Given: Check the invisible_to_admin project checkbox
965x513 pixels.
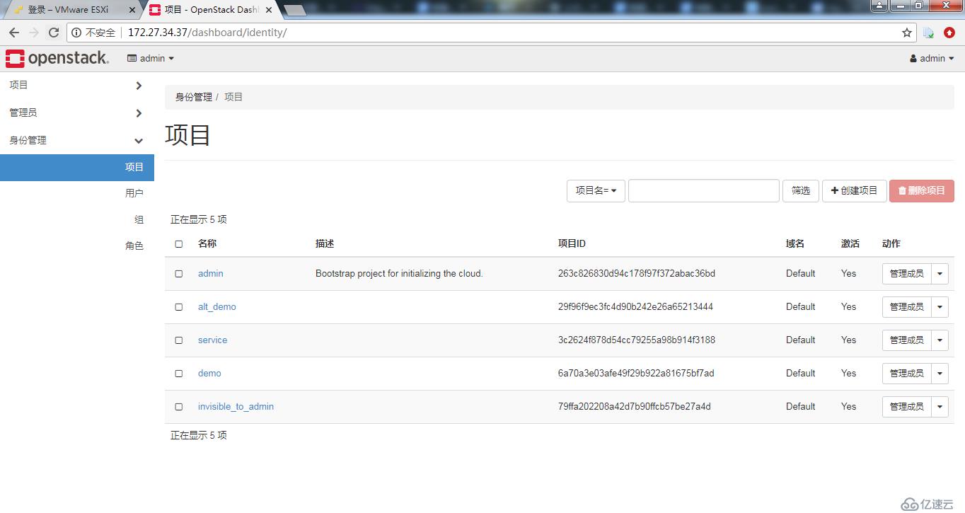Looking at the screenshot, I should tap(179, 407).
